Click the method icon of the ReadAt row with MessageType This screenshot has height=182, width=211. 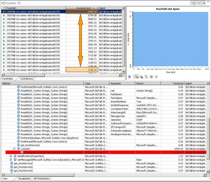[x=19, y=116]
